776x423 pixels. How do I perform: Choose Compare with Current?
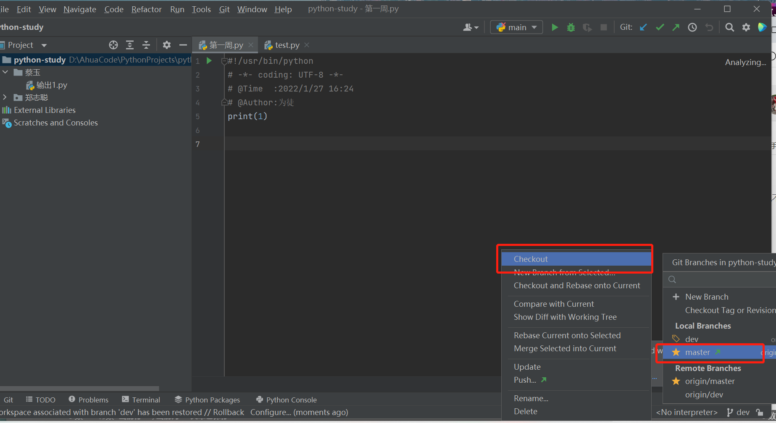coord(576,304)
